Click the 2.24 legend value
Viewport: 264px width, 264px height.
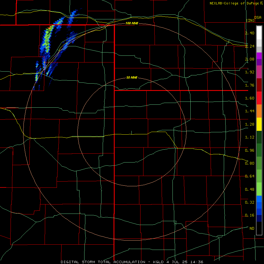tap(250, 46)
